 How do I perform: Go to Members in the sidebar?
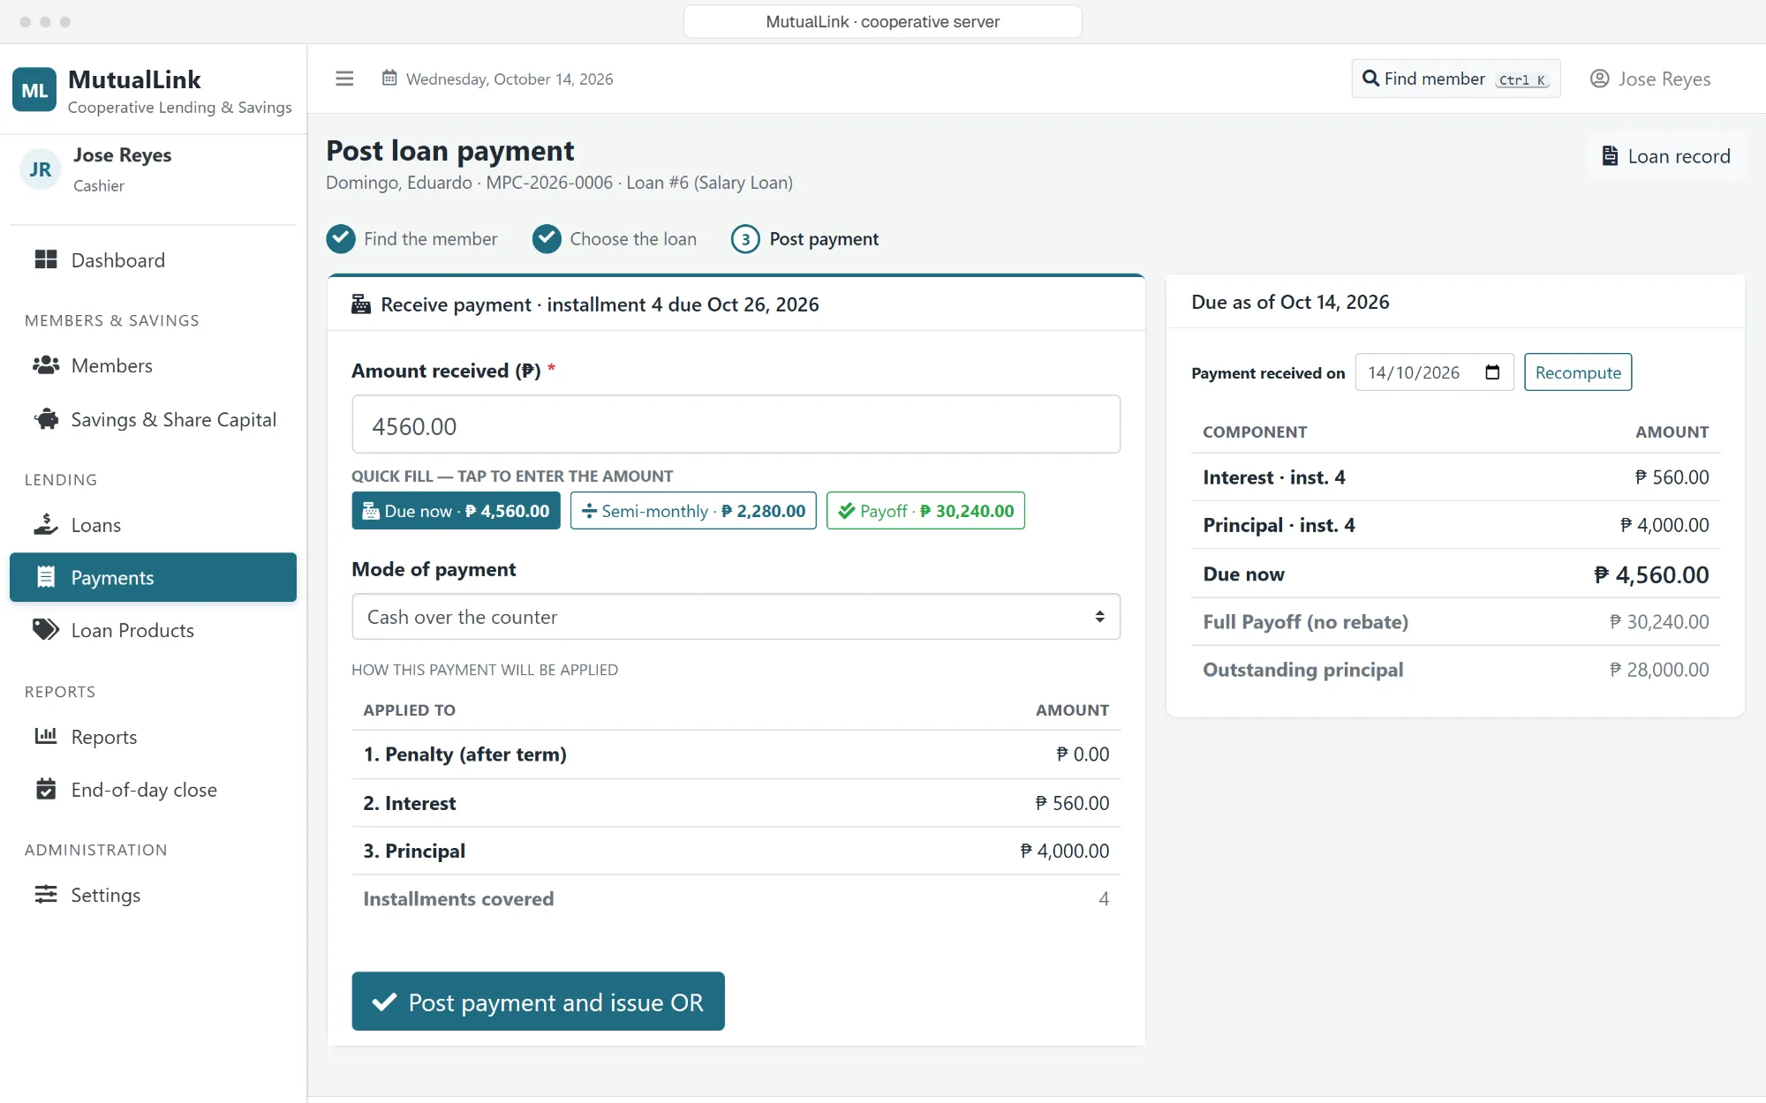coord(153,365)
